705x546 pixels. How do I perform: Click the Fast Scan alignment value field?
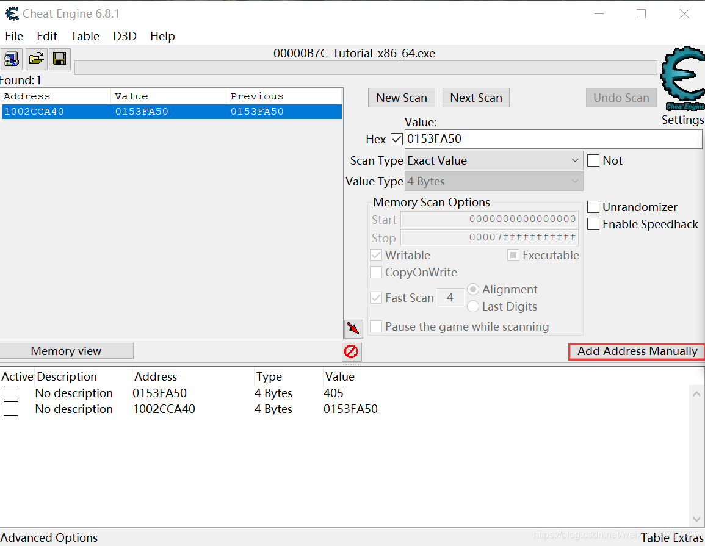[450, 298]
